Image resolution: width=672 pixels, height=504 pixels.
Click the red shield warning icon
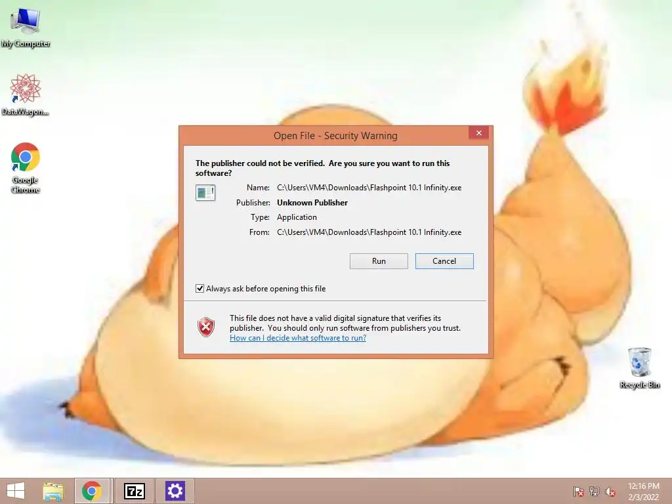pos(205,327)
